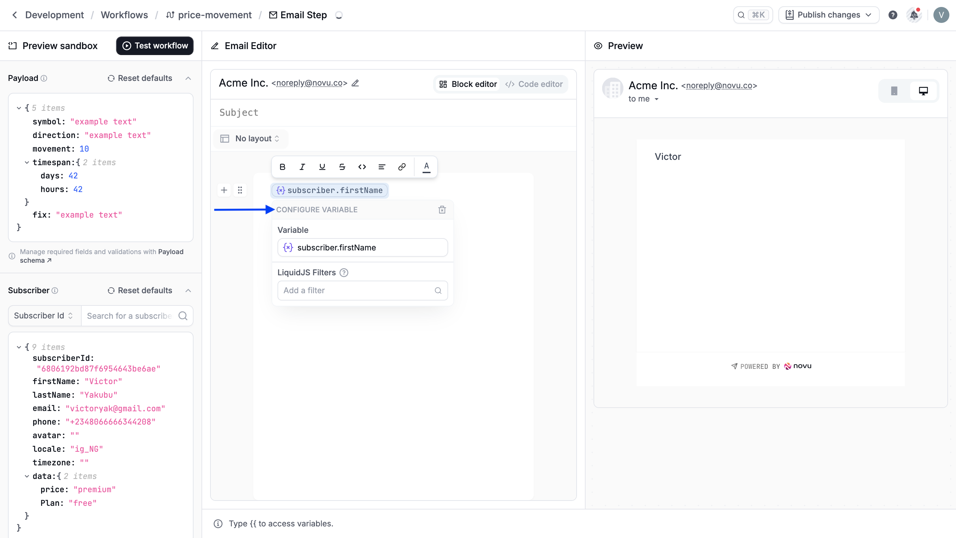The height and width of the screenshot is (538, 956).
Task: Insert a link using the link icon
Action: click(402, 167)
